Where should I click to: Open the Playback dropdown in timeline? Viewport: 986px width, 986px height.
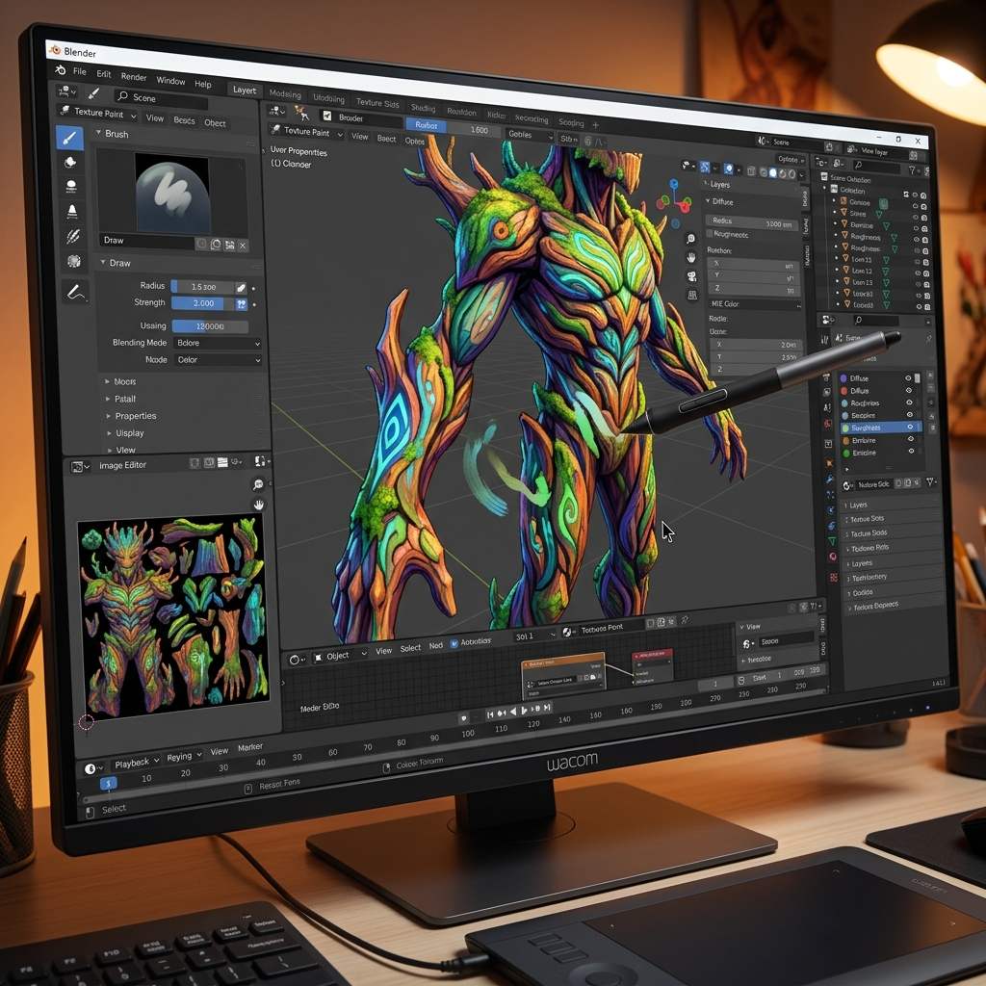coord(137,763)
